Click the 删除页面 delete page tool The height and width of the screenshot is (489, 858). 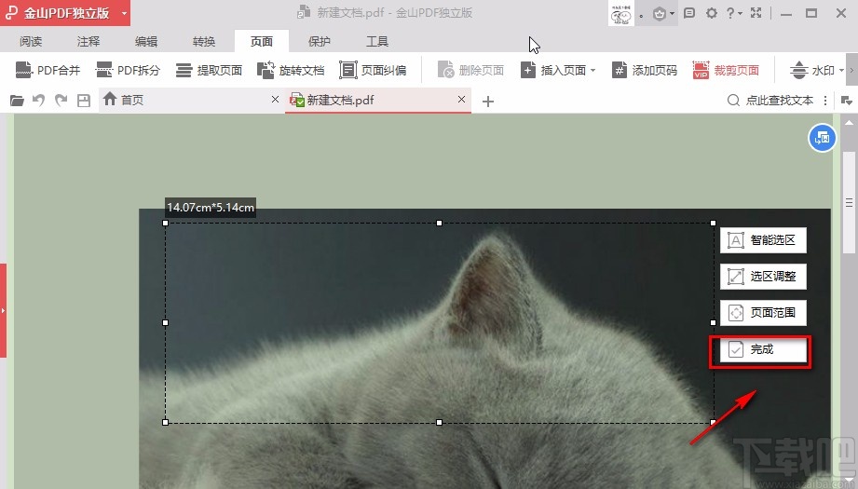pos(471,70)
